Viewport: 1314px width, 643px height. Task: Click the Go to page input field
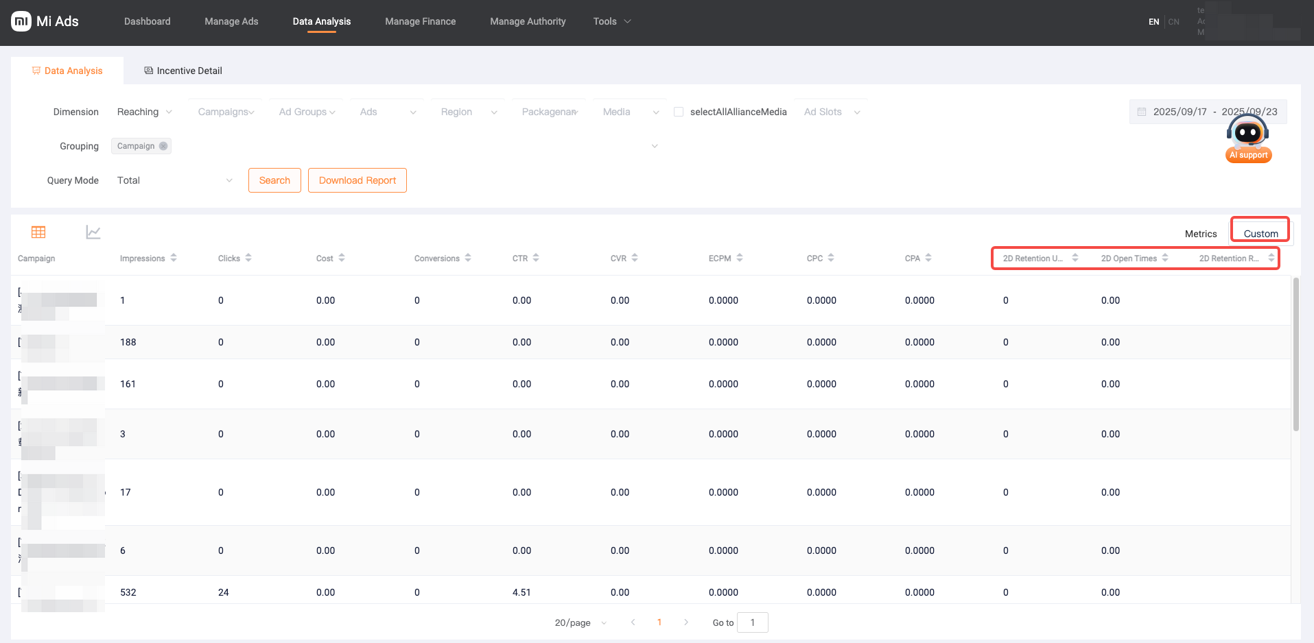click(753, 622)
